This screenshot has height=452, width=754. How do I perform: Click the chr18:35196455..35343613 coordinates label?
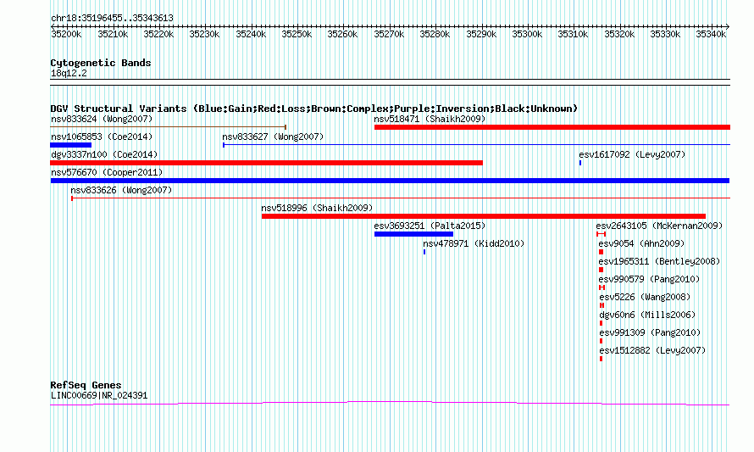[112, 19]
